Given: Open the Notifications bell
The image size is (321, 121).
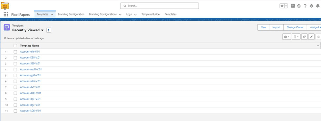Looking at the screenshot, I should [317, 6].
